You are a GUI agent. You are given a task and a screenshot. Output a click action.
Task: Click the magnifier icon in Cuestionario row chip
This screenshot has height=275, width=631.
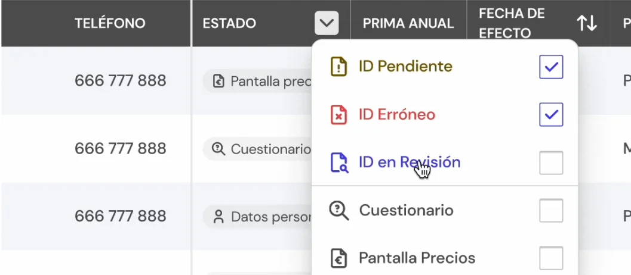tap(219, 148)
